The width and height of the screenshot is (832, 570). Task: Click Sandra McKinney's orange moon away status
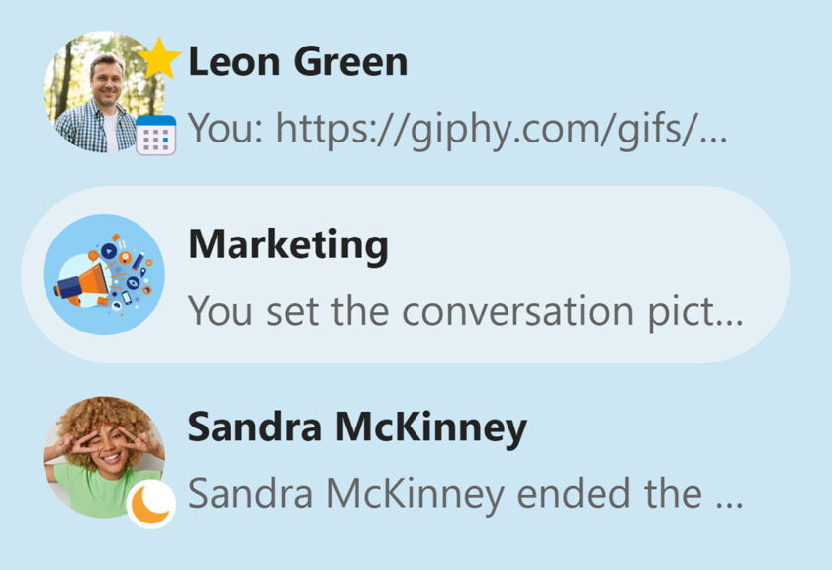click(x=151, y=505)
